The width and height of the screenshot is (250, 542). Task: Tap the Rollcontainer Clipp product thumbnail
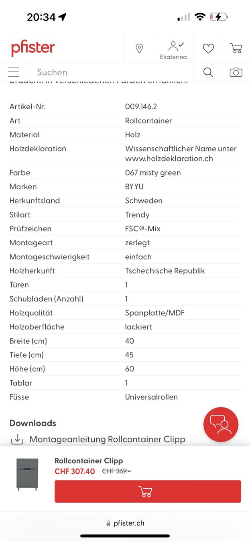tap(27, 475)
